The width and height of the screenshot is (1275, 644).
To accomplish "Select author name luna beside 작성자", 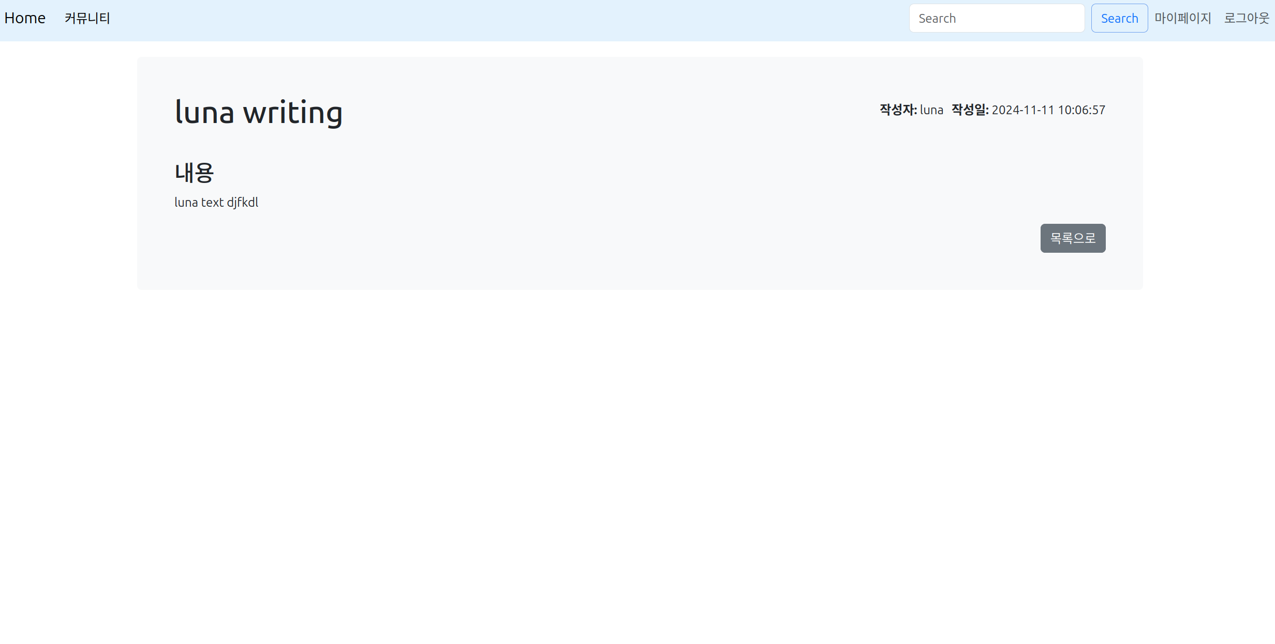I will [931, 110].
